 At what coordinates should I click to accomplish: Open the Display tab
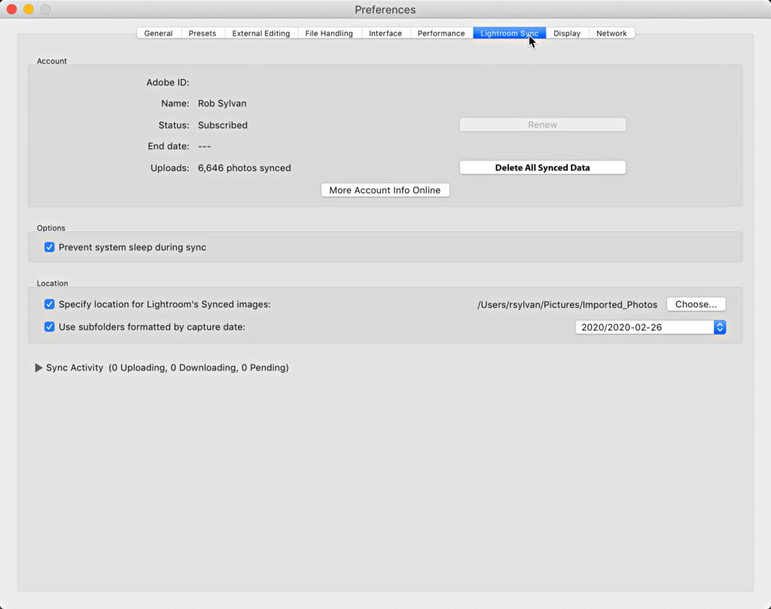567,33
